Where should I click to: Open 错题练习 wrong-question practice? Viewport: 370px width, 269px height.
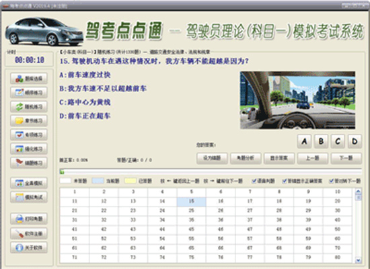[x=29, y=163]
